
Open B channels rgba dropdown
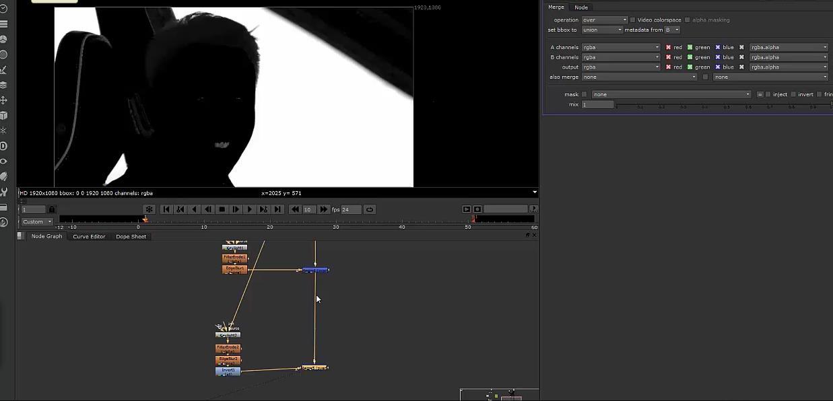click(621, 57)
